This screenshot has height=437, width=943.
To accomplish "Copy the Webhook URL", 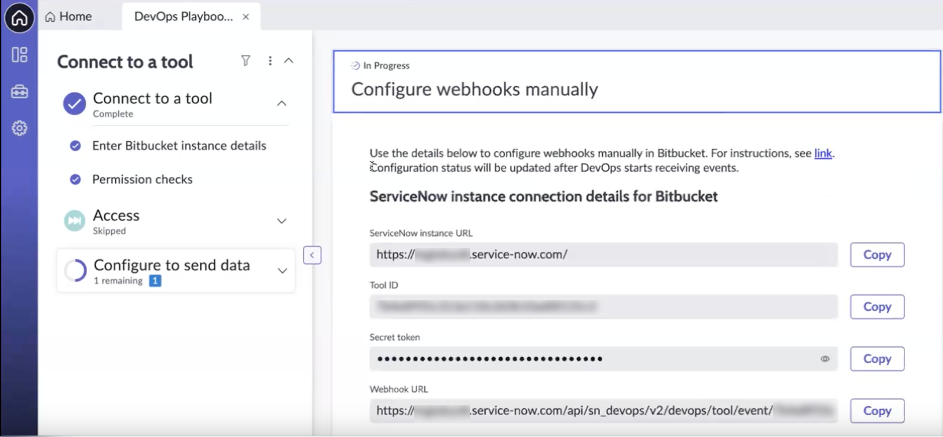I will point(877,411).
